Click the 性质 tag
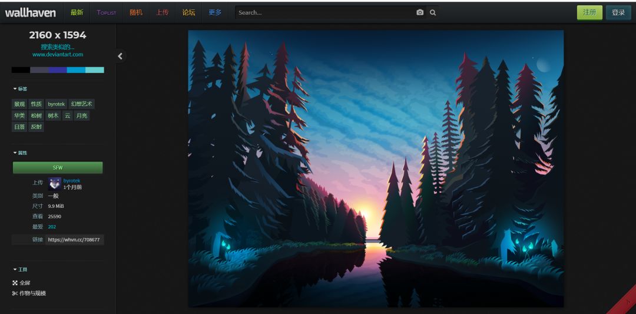636x314 pixels. (x=36, y=104)
